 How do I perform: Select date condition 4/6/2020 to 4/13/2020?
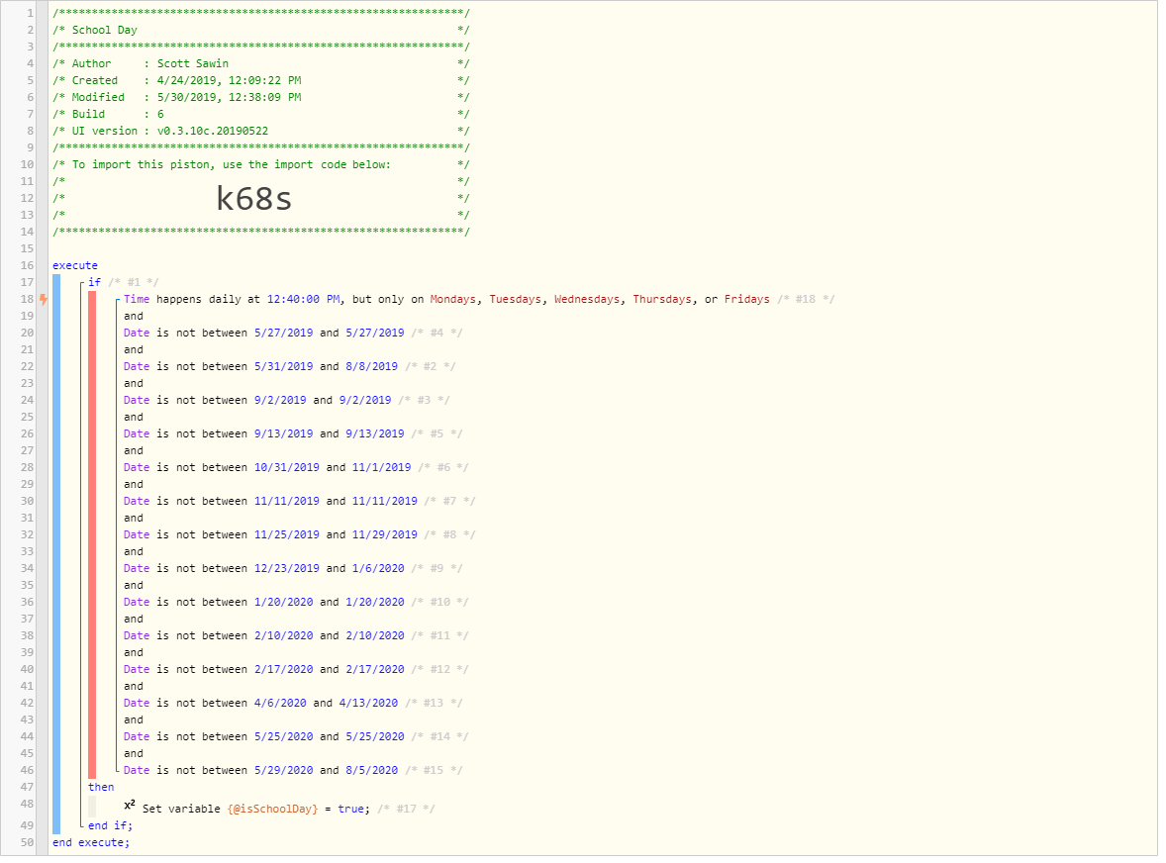coord(260,704)
